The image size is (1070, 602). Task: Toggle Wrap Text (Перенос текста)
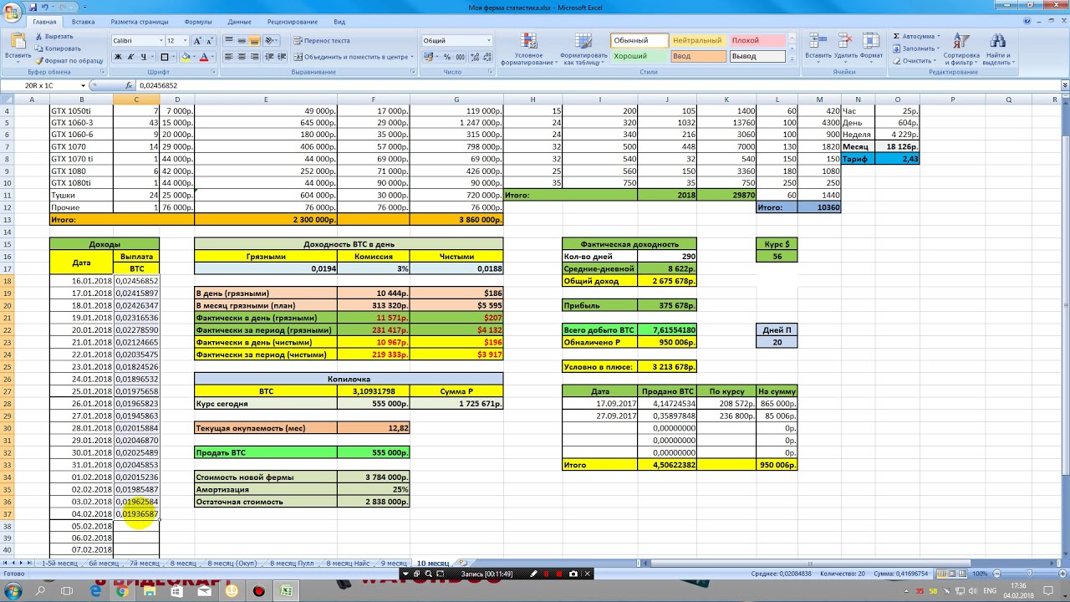pyautogui.click(x=322, y=40)
